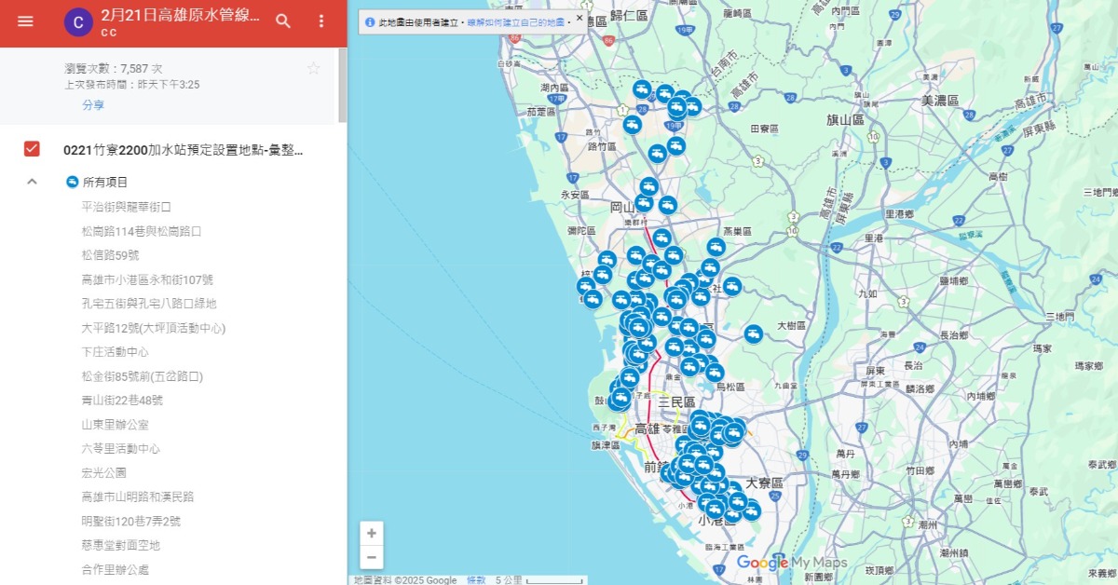Click the 條款 terms link
This screenshot has width=1118, height=585.
476,580
